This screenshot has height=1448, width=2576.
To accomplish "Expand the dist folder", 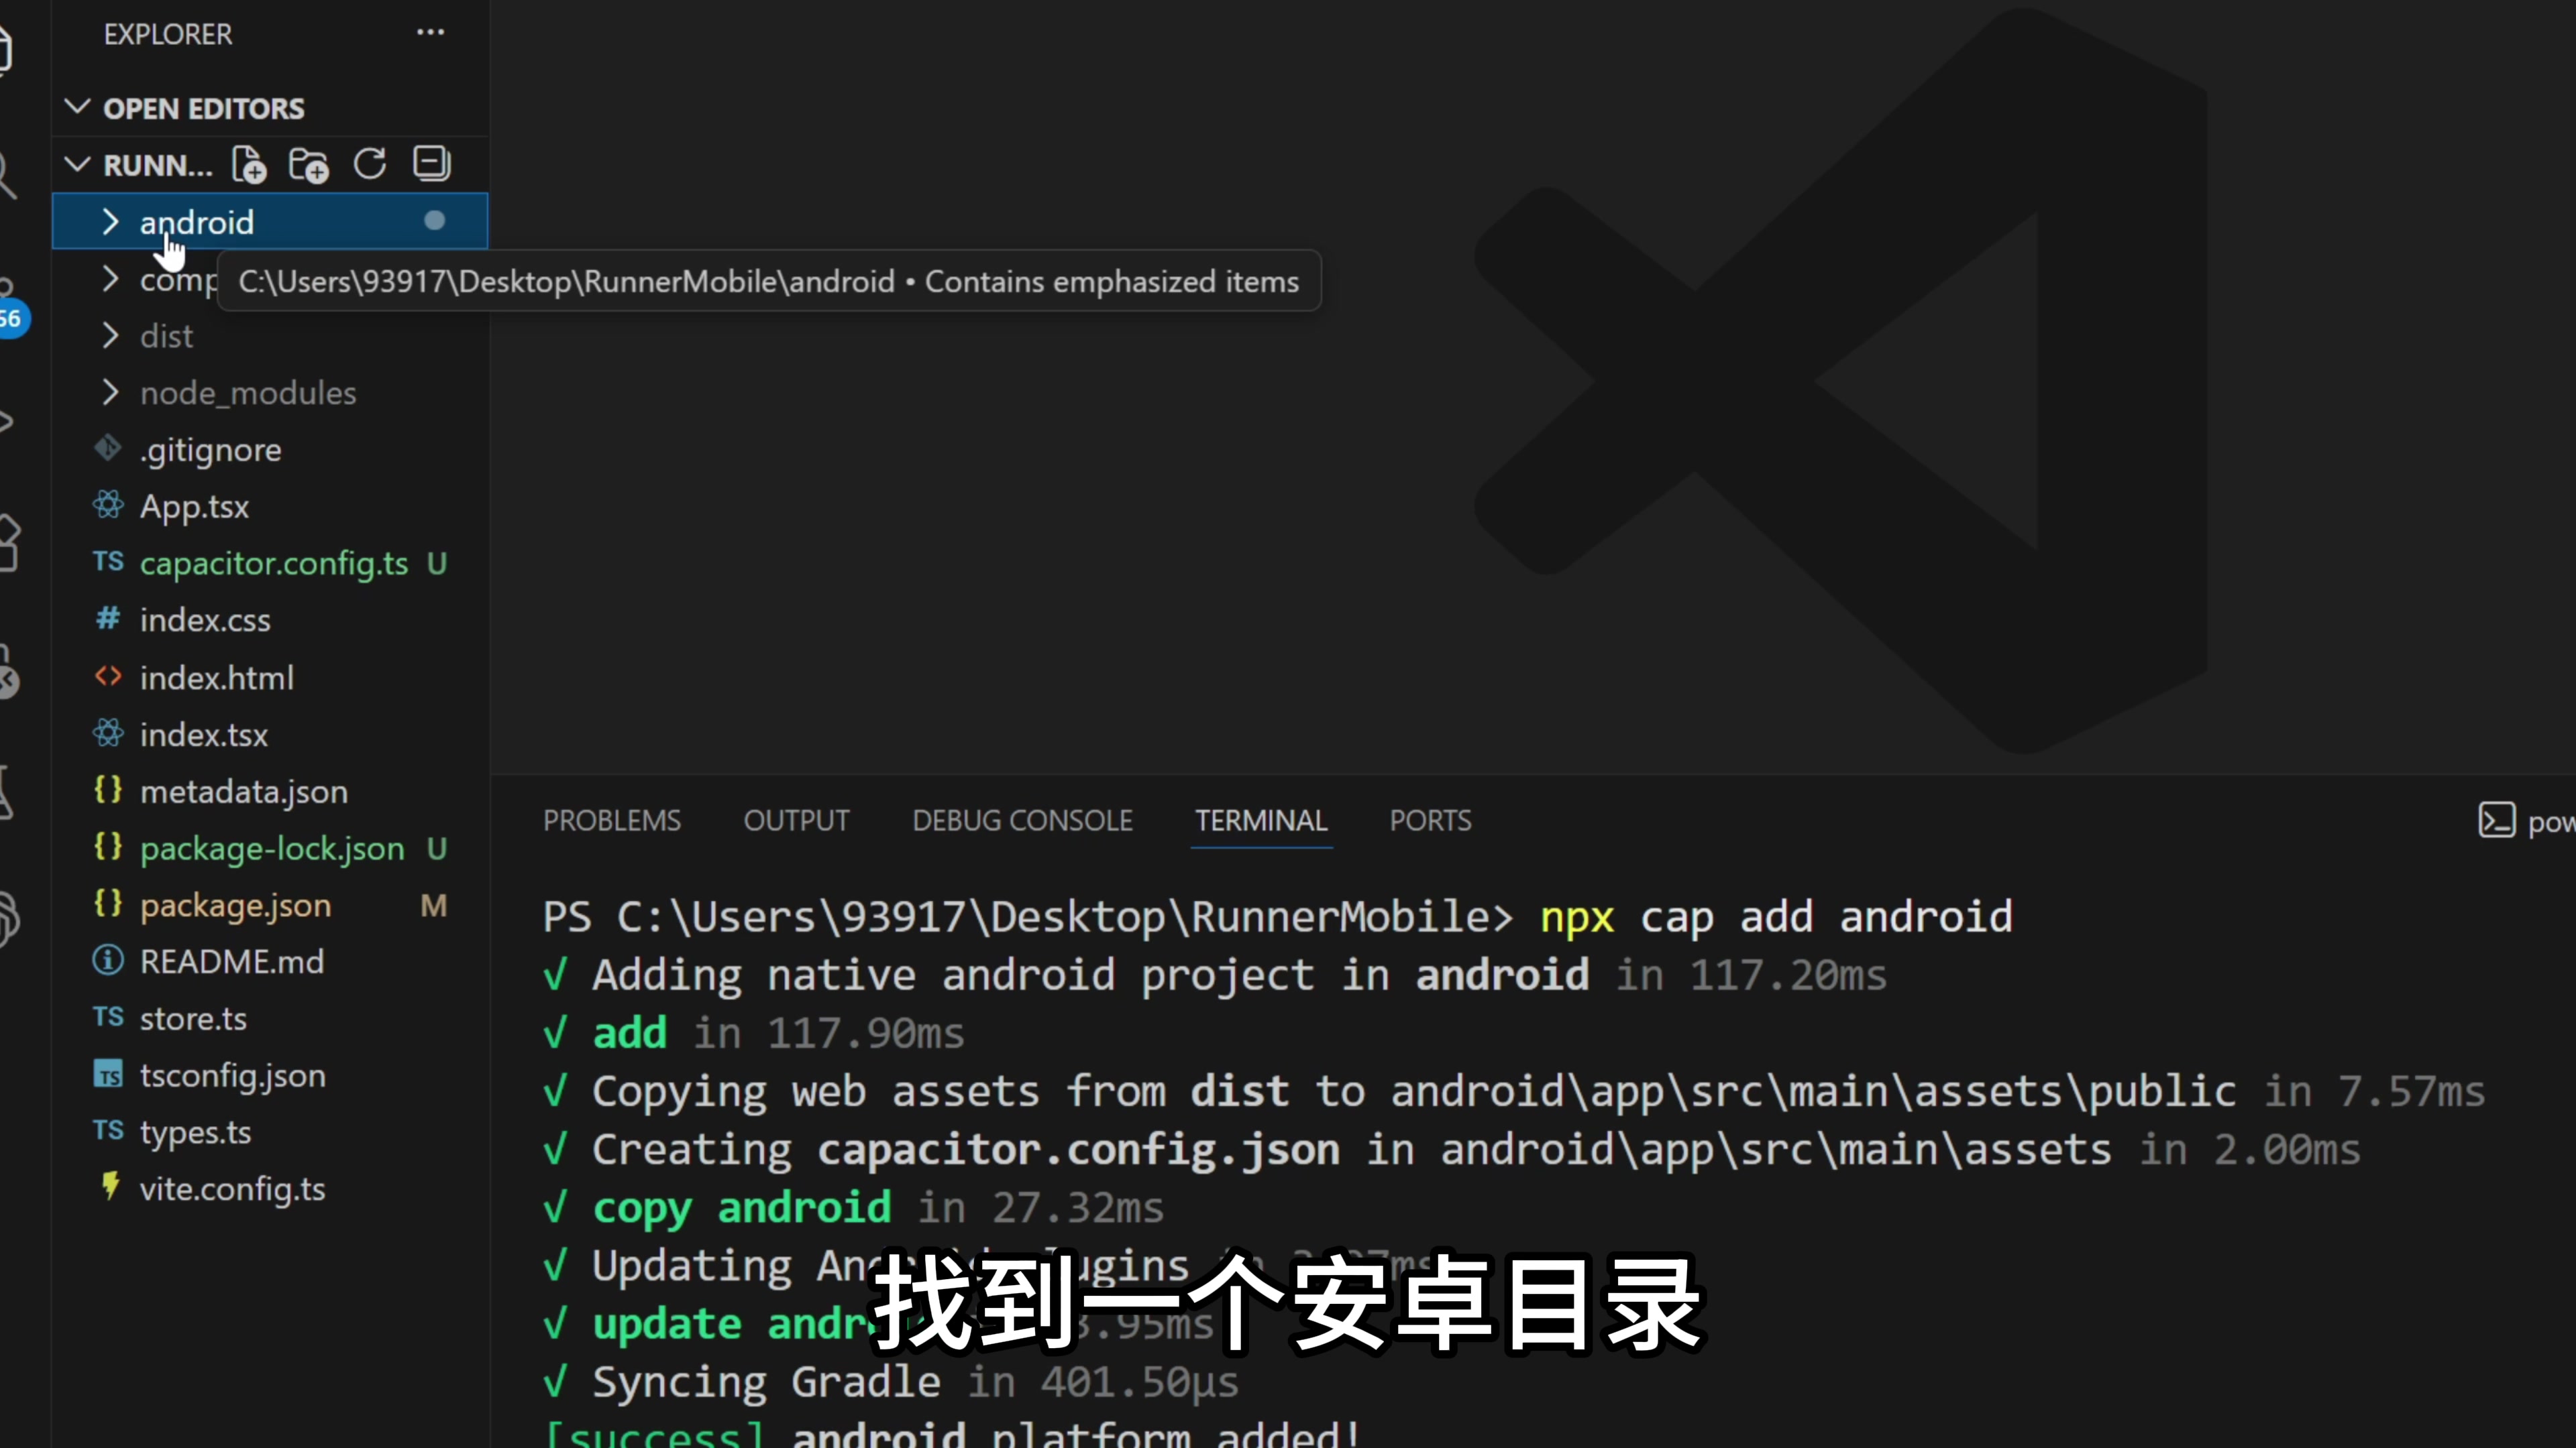I will point(166,336).
